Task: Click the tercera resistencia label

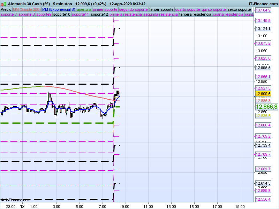Action: click(195, 14)
